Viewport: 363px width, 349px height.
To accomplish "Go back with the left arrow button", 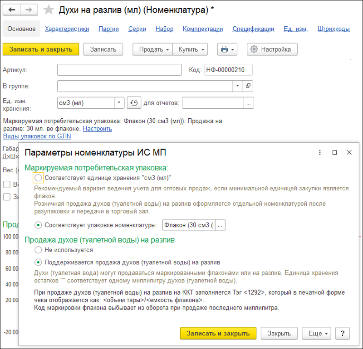I will pos(12,10).
